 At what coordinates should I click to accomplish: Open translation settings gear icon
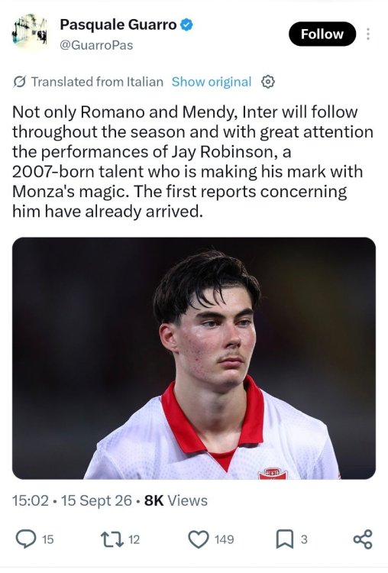(x=268, y=82)
